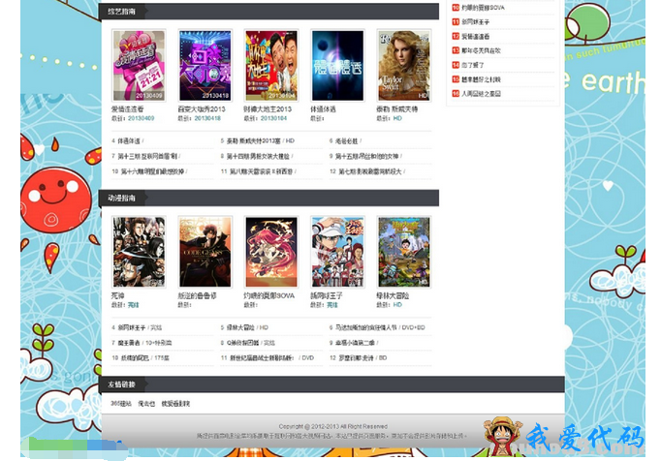661x461 pixels.
Task: Open the latest episode link 20130418
Action: [x=207, y=118]
